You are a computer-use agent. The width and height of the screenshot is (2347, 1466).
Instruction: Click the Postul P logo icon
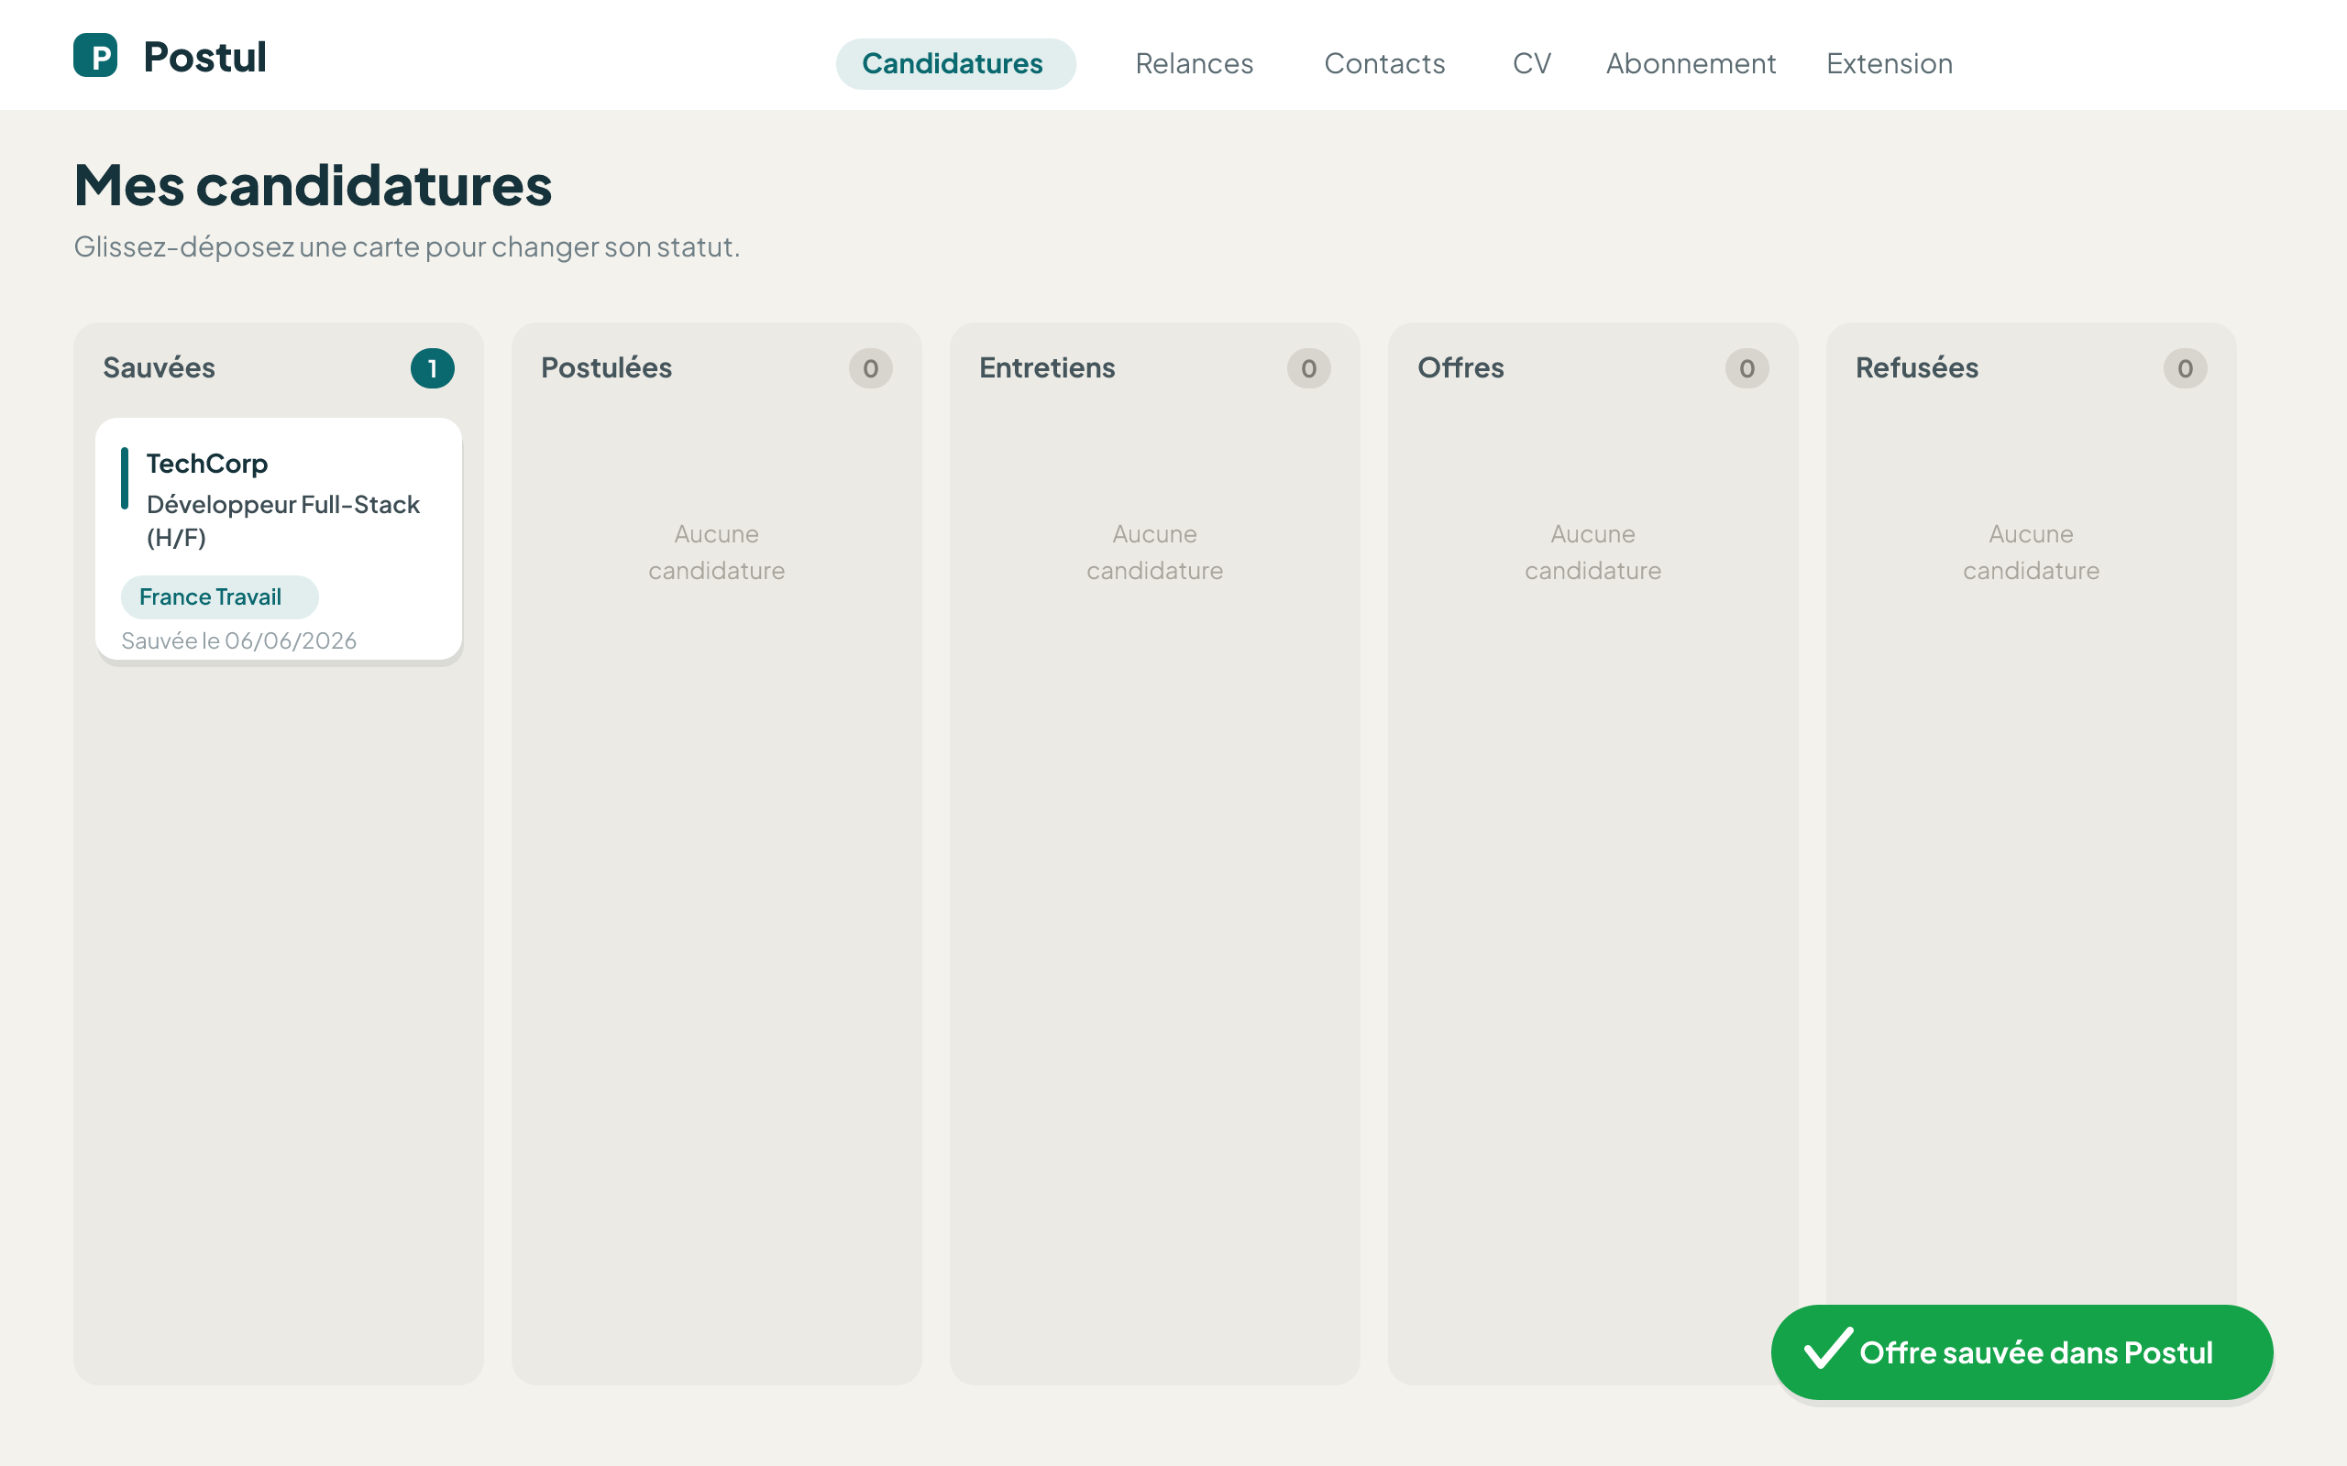pos(95,55)
